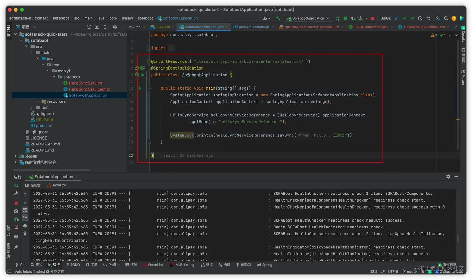Toggle soft-wrap in the console
The image size is (472, 280).
[x=25, y=210]
